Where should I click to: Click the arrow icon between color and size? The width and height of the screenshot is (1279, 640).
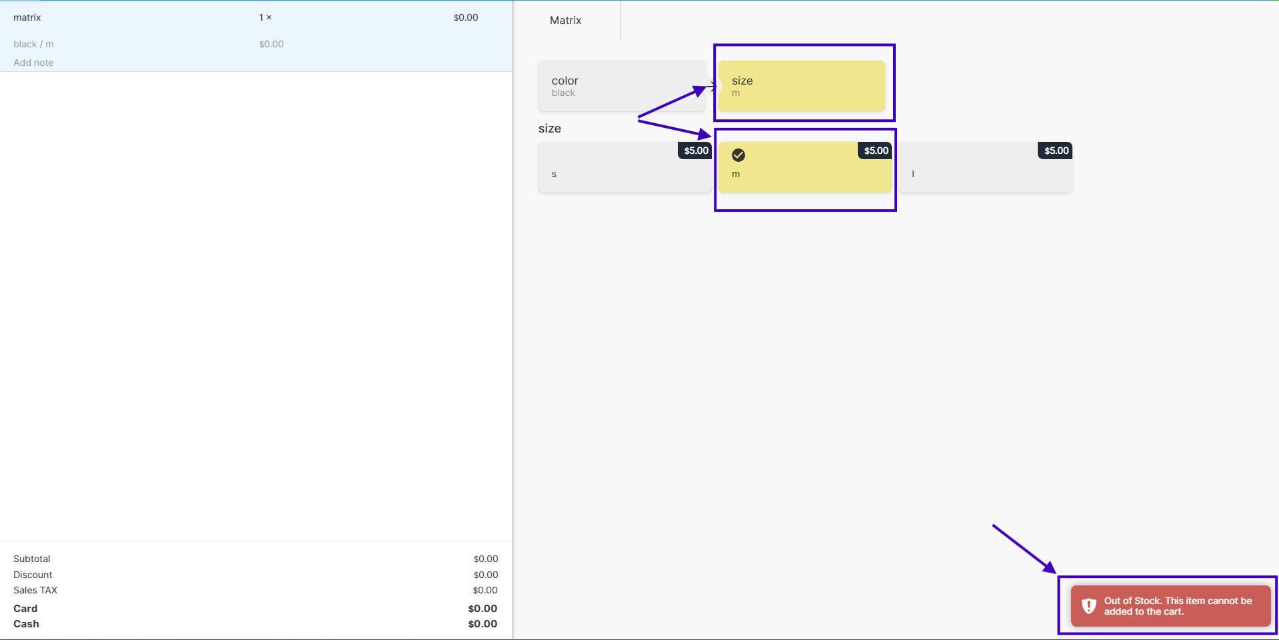click(712, 86)
